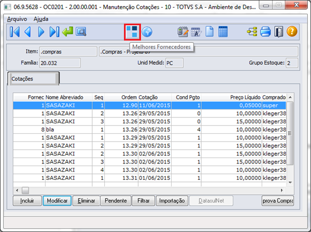
Task: Click the horizontal scrollbar thumb
Action: tap(25, 190)
